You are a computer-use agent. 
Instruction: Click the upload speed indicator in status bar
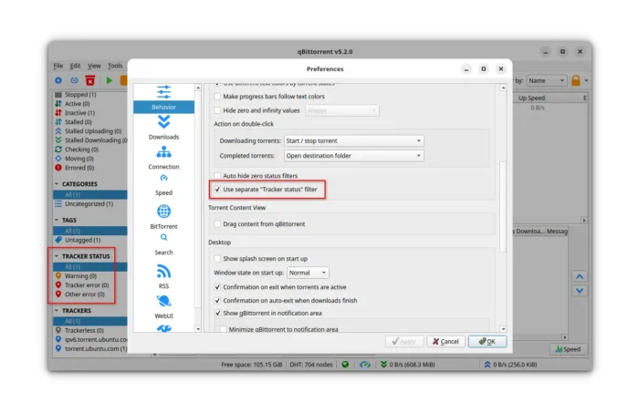[510, 365]
